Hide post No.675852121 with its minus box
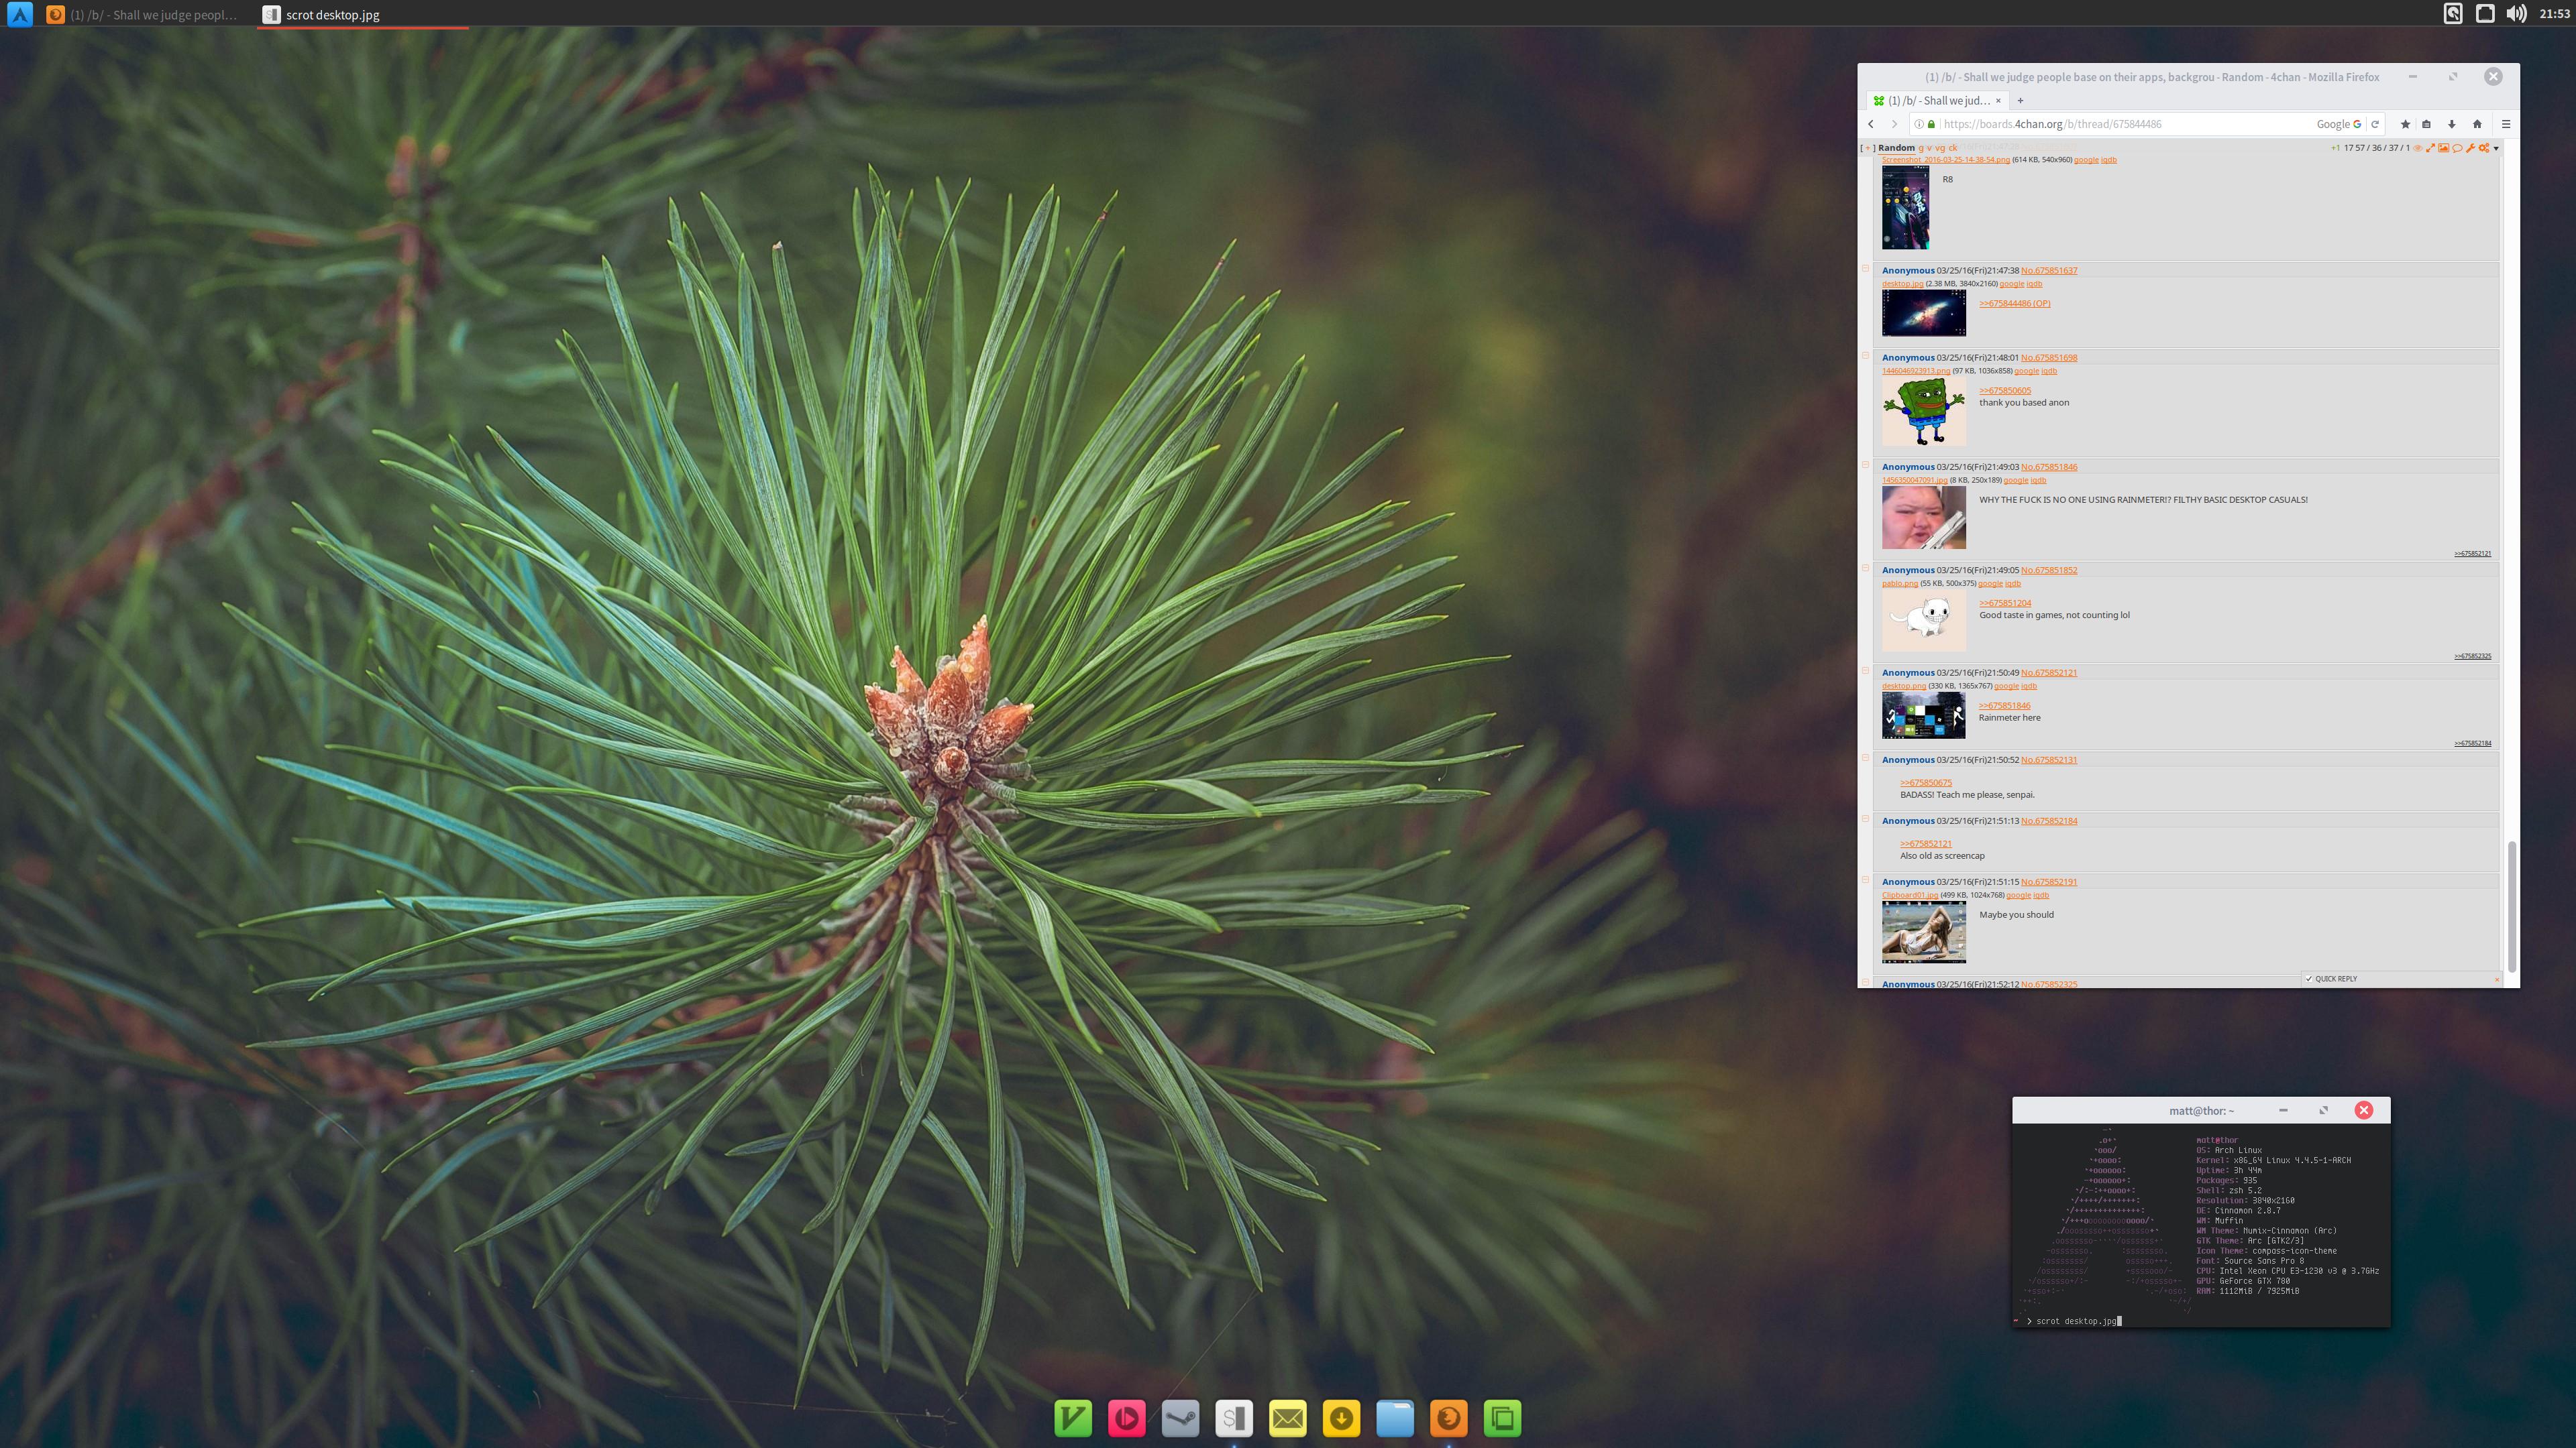Image resolution: width=2576 pixels, height=1448 pixels. pyautogui.click(x=1865, y=670)
